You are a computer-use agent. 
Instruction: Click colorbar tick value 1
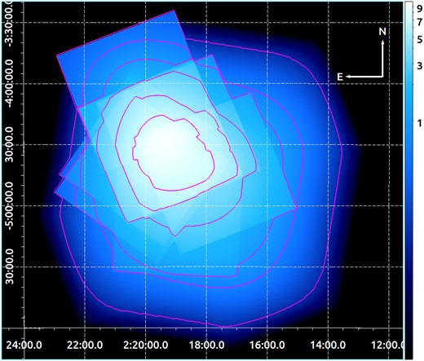[x=419, y=123]
